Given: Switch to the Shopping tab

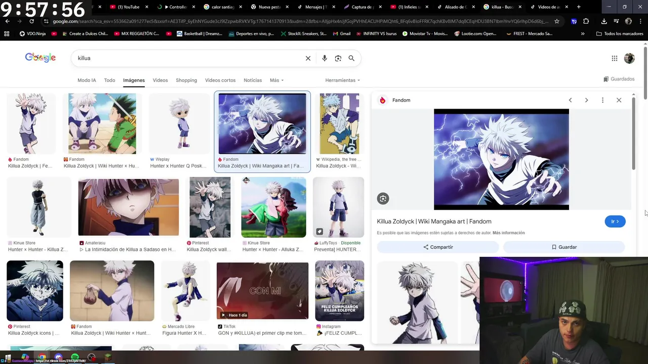Looking at the screenshot, I should click(186, 80).
